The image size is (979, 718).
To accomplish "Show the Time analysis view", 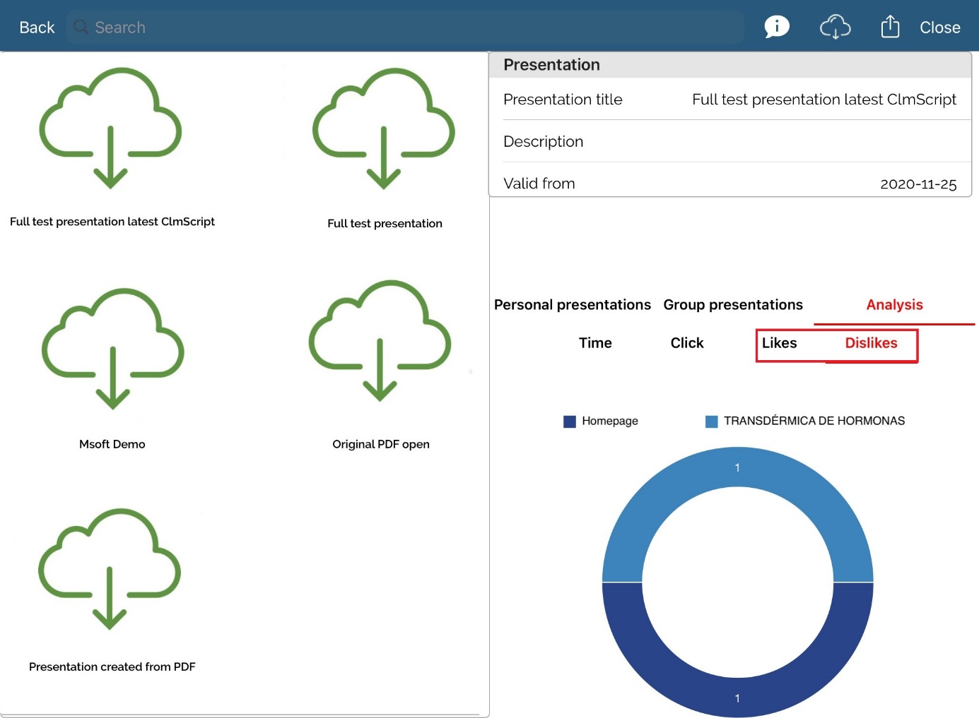I will [595, 343].
